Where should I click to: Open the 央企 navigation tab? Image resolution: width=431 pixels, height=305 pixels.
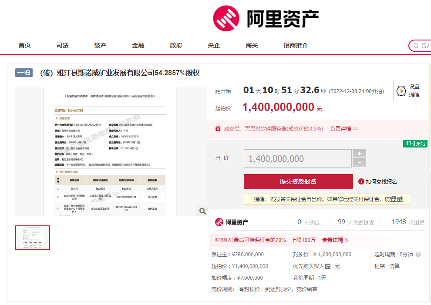coord(214,45)
